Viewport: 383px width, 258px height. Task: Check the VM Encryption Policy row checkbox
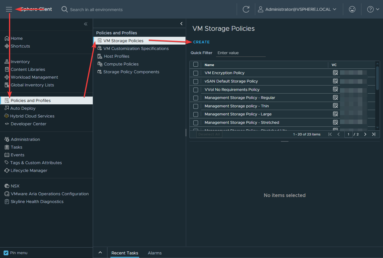(196, 73)
